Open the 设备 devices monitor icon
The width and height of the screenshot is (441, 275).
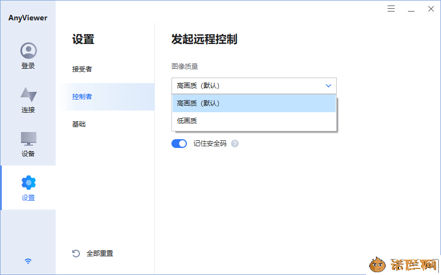(29, 139)
